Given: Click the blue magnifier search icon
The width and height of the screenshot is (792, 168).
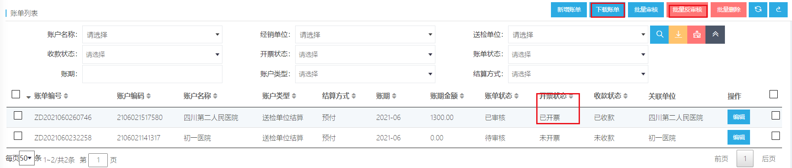Looking at the screenshot, I should point(659,35).
